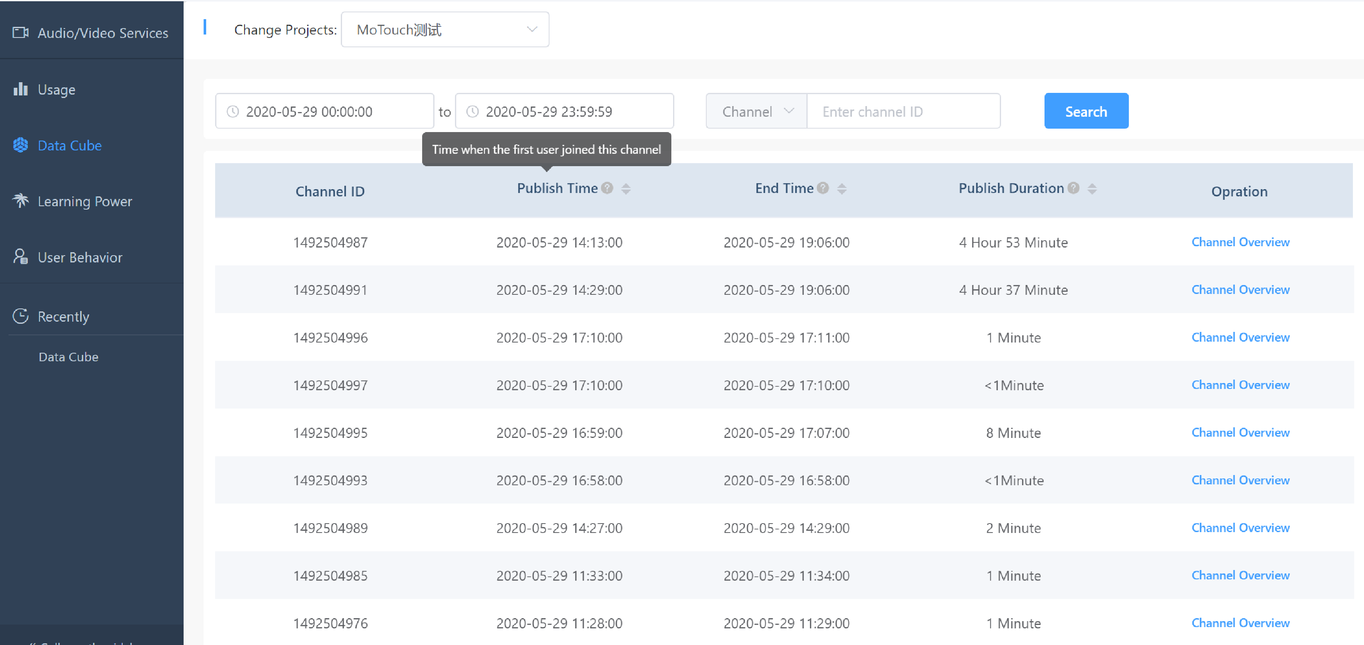The height and width of the screenshot is (645, 1364).
Task: Click the Data Cube sidebar icon
Action: pos(20,145)
